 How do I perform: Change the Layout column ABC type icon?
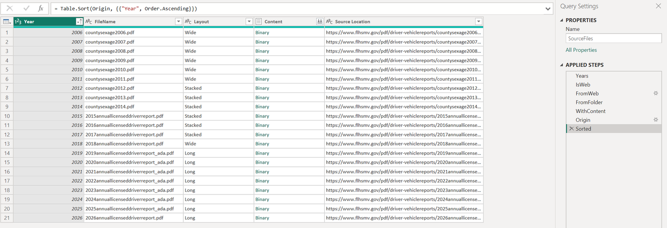[188, 22]
